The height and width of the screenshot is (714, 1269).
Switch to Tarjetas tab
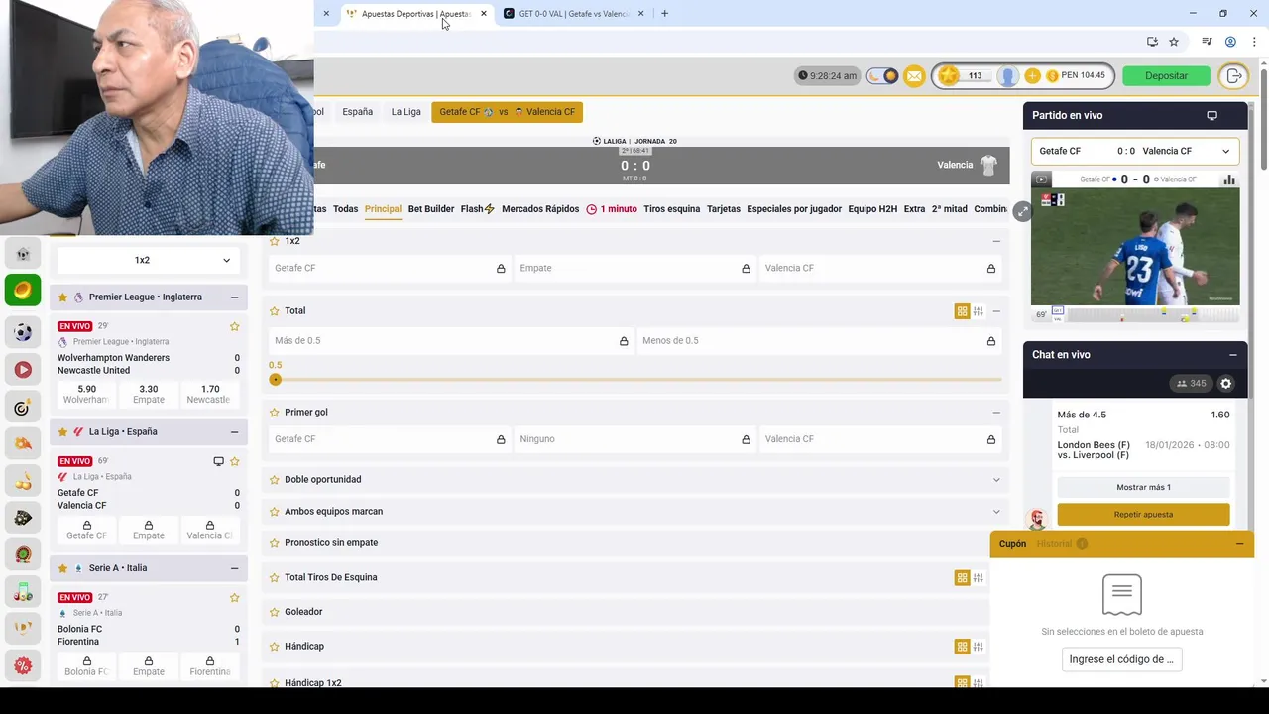point(724,209)
